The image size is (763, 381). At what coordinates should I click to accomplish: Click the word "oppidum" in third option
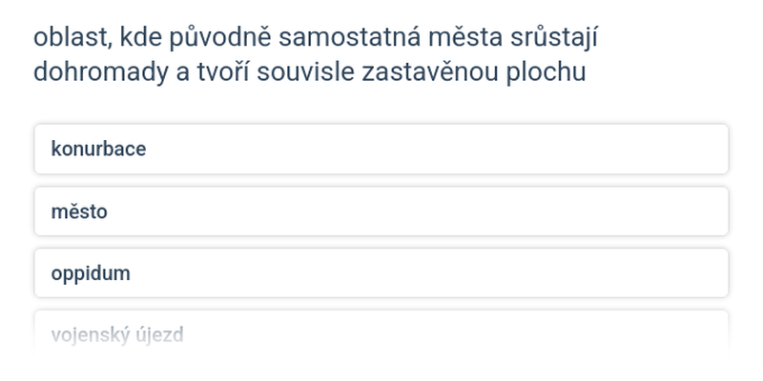pyautogui.click(x=91, y=273)
